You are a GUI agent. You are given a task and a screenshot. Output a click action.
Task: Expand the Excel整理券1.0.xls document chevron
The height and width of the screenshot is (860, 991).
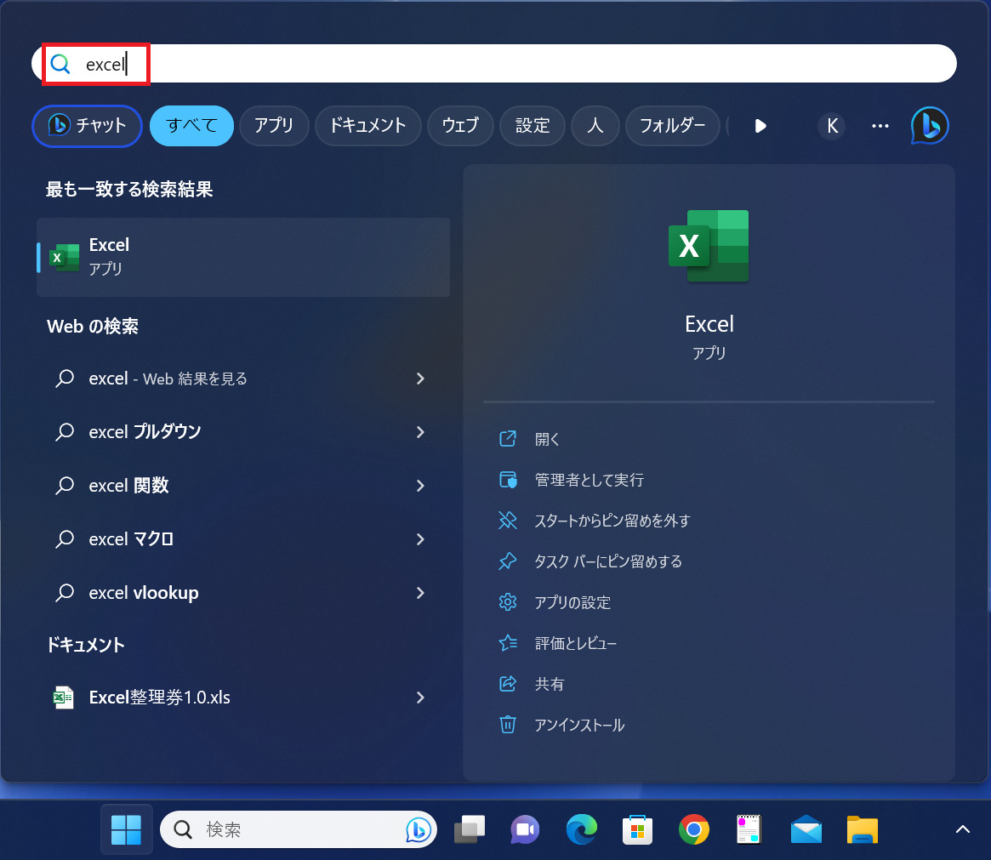[x=420, y=698]
